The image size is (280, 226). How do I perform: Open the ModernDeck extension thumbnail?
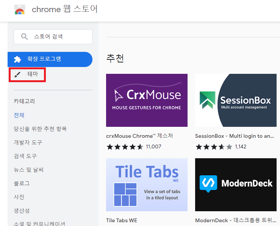236,185
